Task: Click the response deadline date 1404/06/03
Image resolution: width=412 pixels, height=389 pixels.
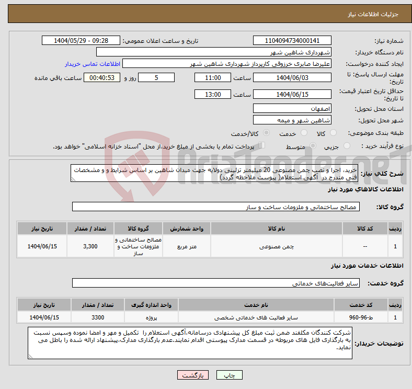Action: click(x=292, y=77)
